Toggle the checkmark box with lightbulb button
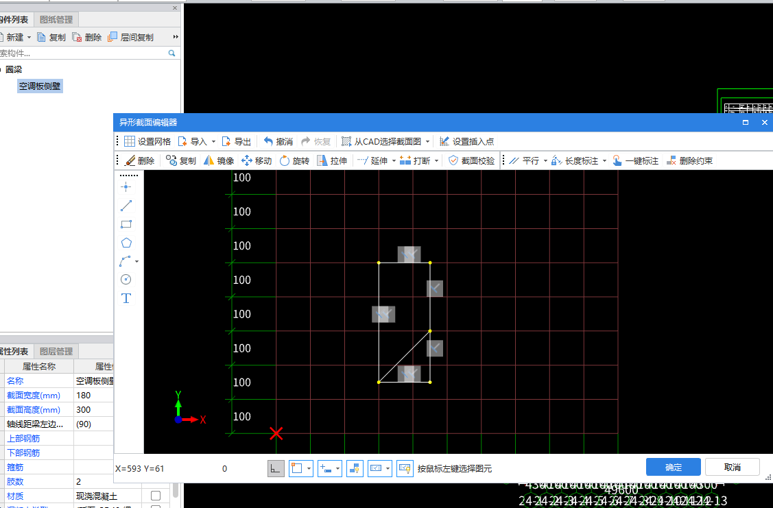The image size is (773, 508). coord(405,469)
